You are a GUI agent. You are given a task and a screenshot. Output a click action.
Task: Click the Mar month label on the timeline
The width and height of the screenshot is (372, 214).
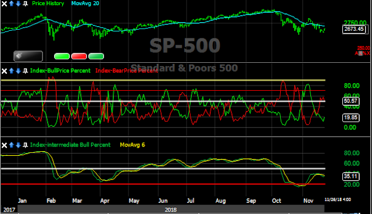point(77,201)
